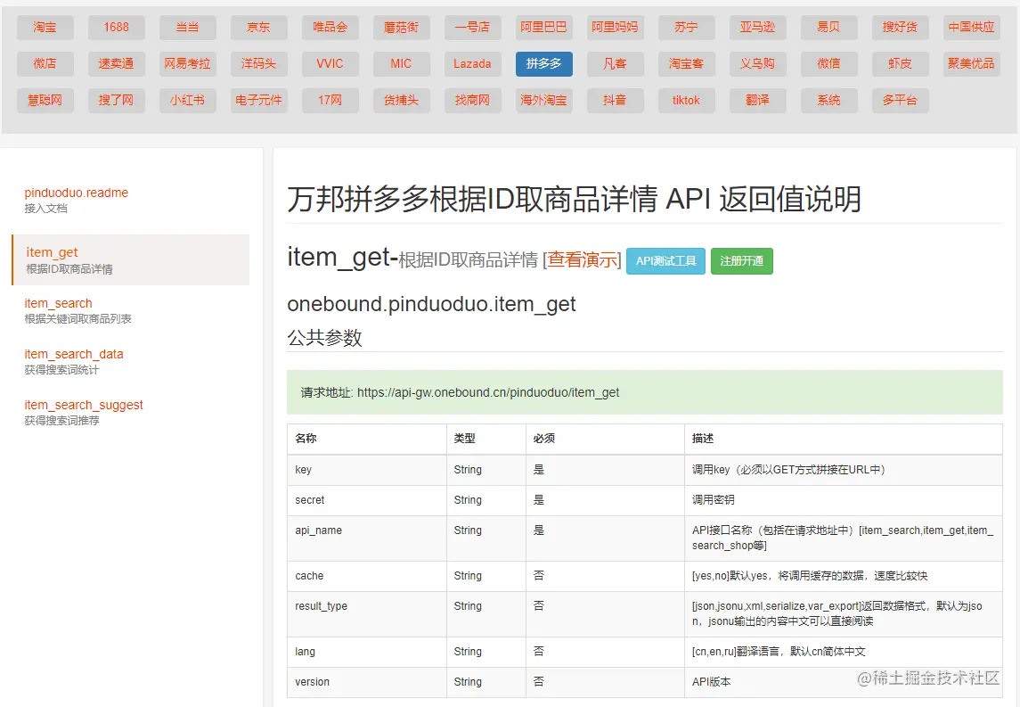The width and height of the screenshot is (1020, 707).
Task: Select the 唯品会 platform button
Action: click(x=330, y=28)
